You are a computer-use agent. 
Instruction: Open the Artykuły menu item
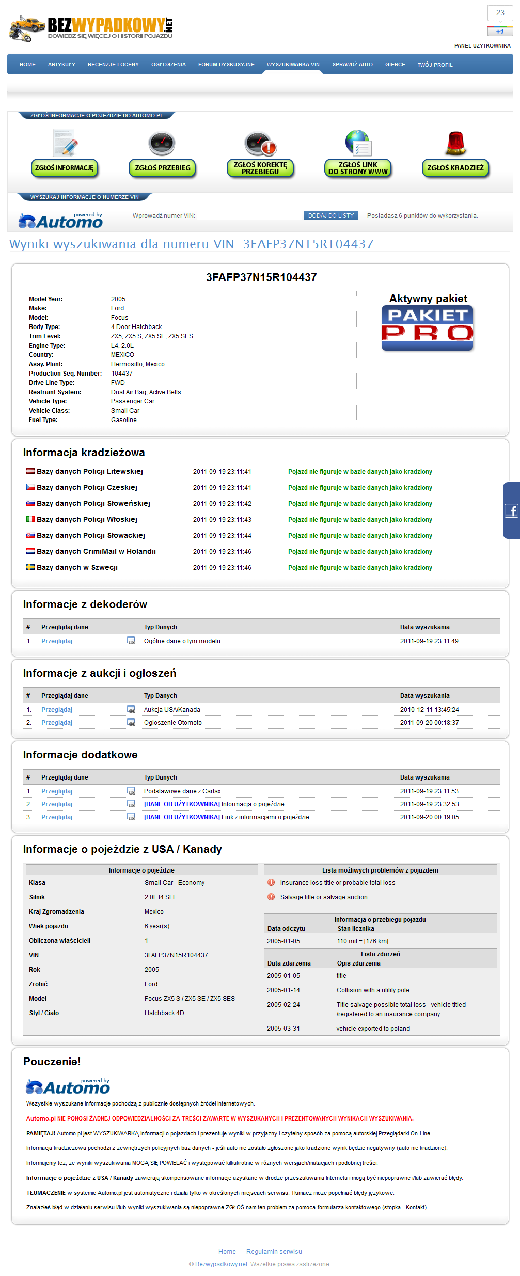(x=61, y=65)
